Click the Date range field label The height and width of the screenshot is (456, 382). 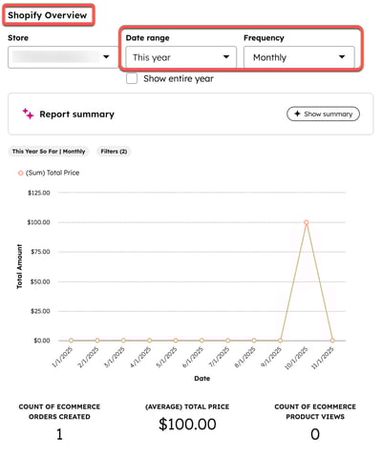tap(147, 38)
